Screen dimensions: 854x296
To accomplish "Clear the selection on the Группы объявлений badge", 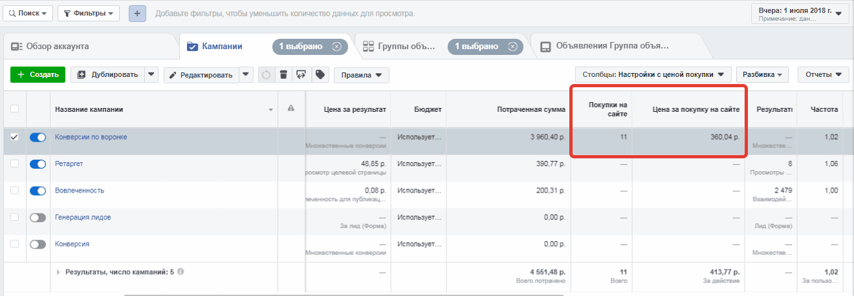I will 512,47.
